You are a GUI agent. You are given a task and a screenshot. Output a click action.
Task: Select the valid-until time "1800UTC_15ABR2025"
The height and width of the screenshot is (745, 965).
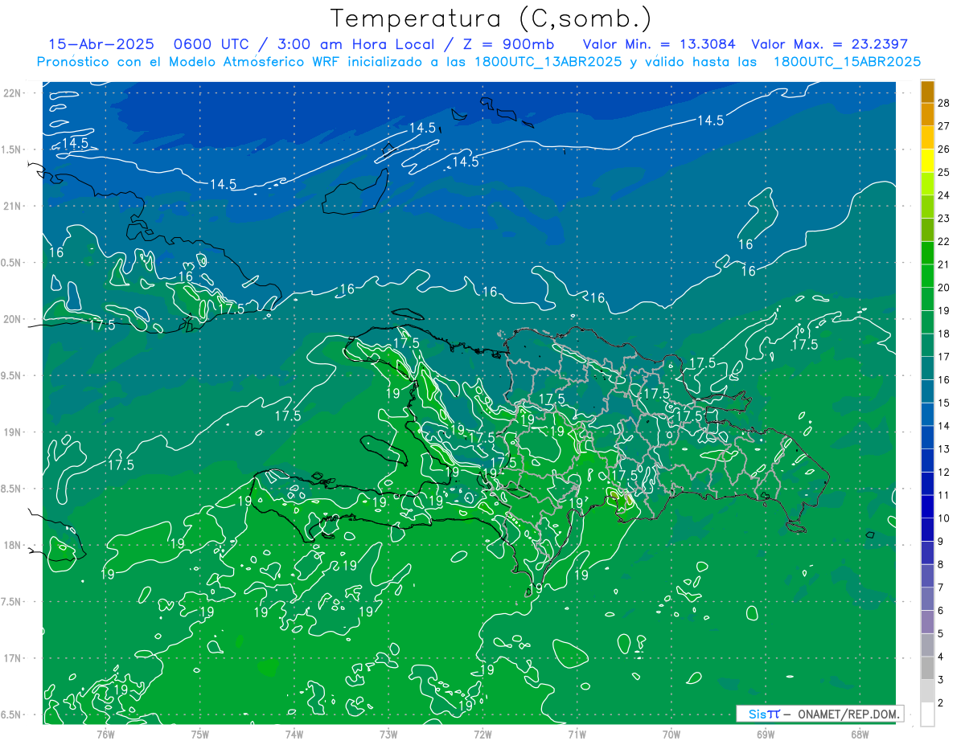point(847,61)
